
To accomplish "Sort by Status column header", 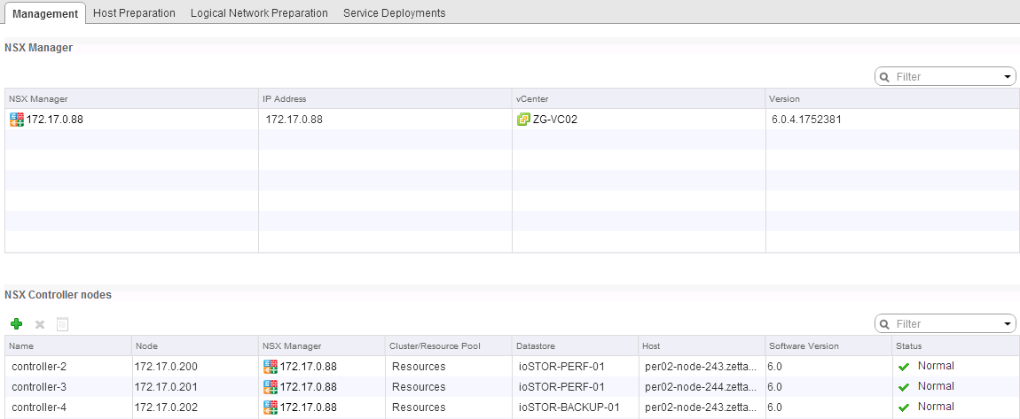I will (x=955, y=345).
